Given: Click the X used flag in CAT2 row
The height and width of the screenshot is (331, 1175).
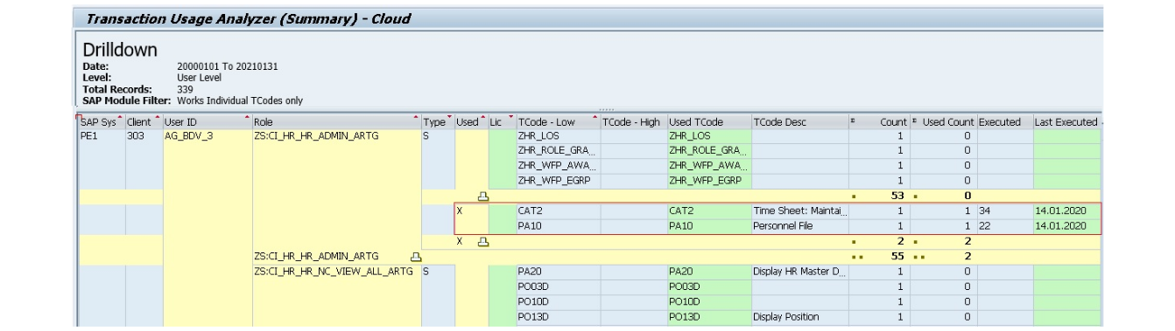Looking at the screenshot, I should pyautogui.click(x=471, y=210).
